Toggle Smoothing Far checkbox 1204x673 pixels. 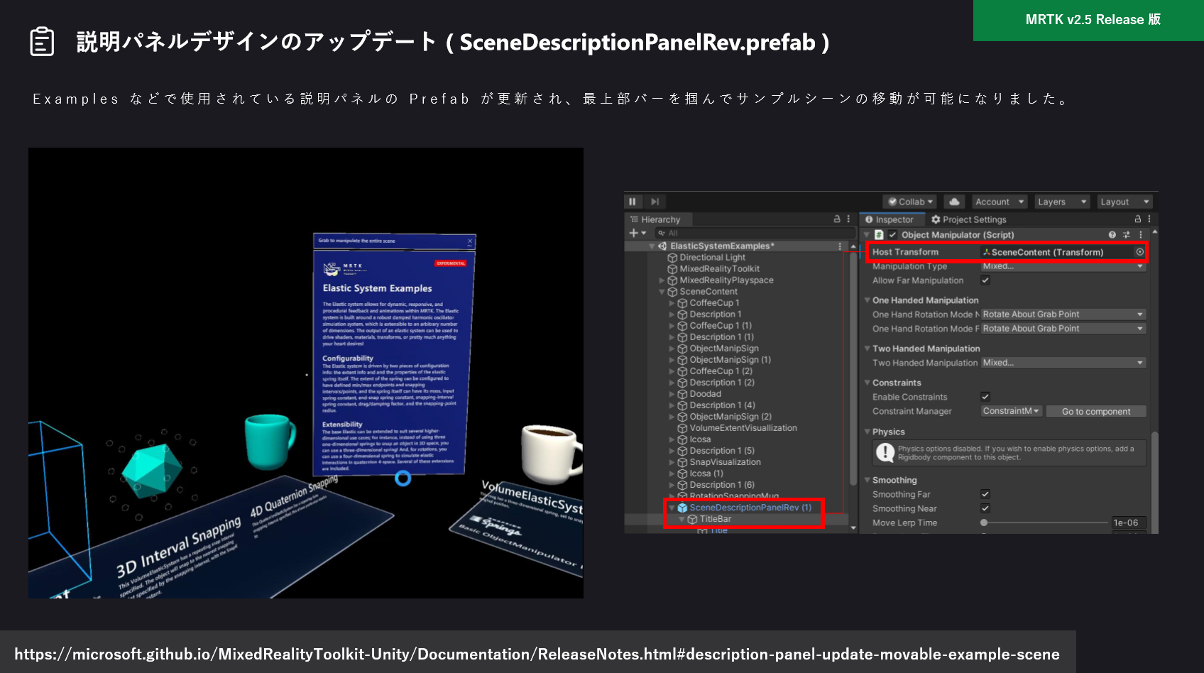pyautogui.click(x=985, y=494)
